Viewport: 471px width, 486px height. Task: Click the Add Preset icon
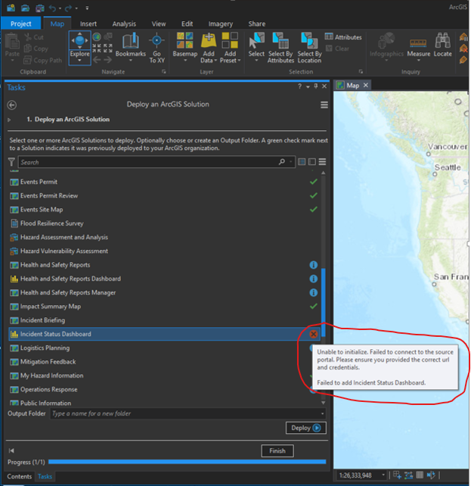[230, 41]
